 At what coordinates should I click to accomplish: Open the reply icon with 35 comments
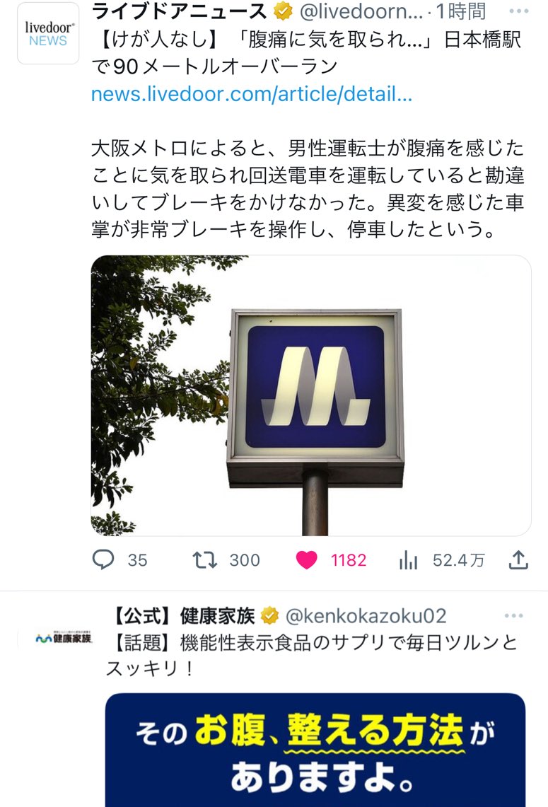pyautogui.click(x=103, y=559)
